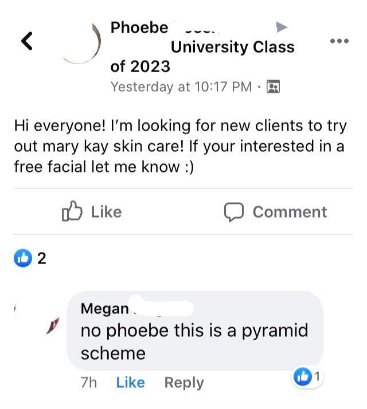Tap the group-members audience icon

(273, 87)
